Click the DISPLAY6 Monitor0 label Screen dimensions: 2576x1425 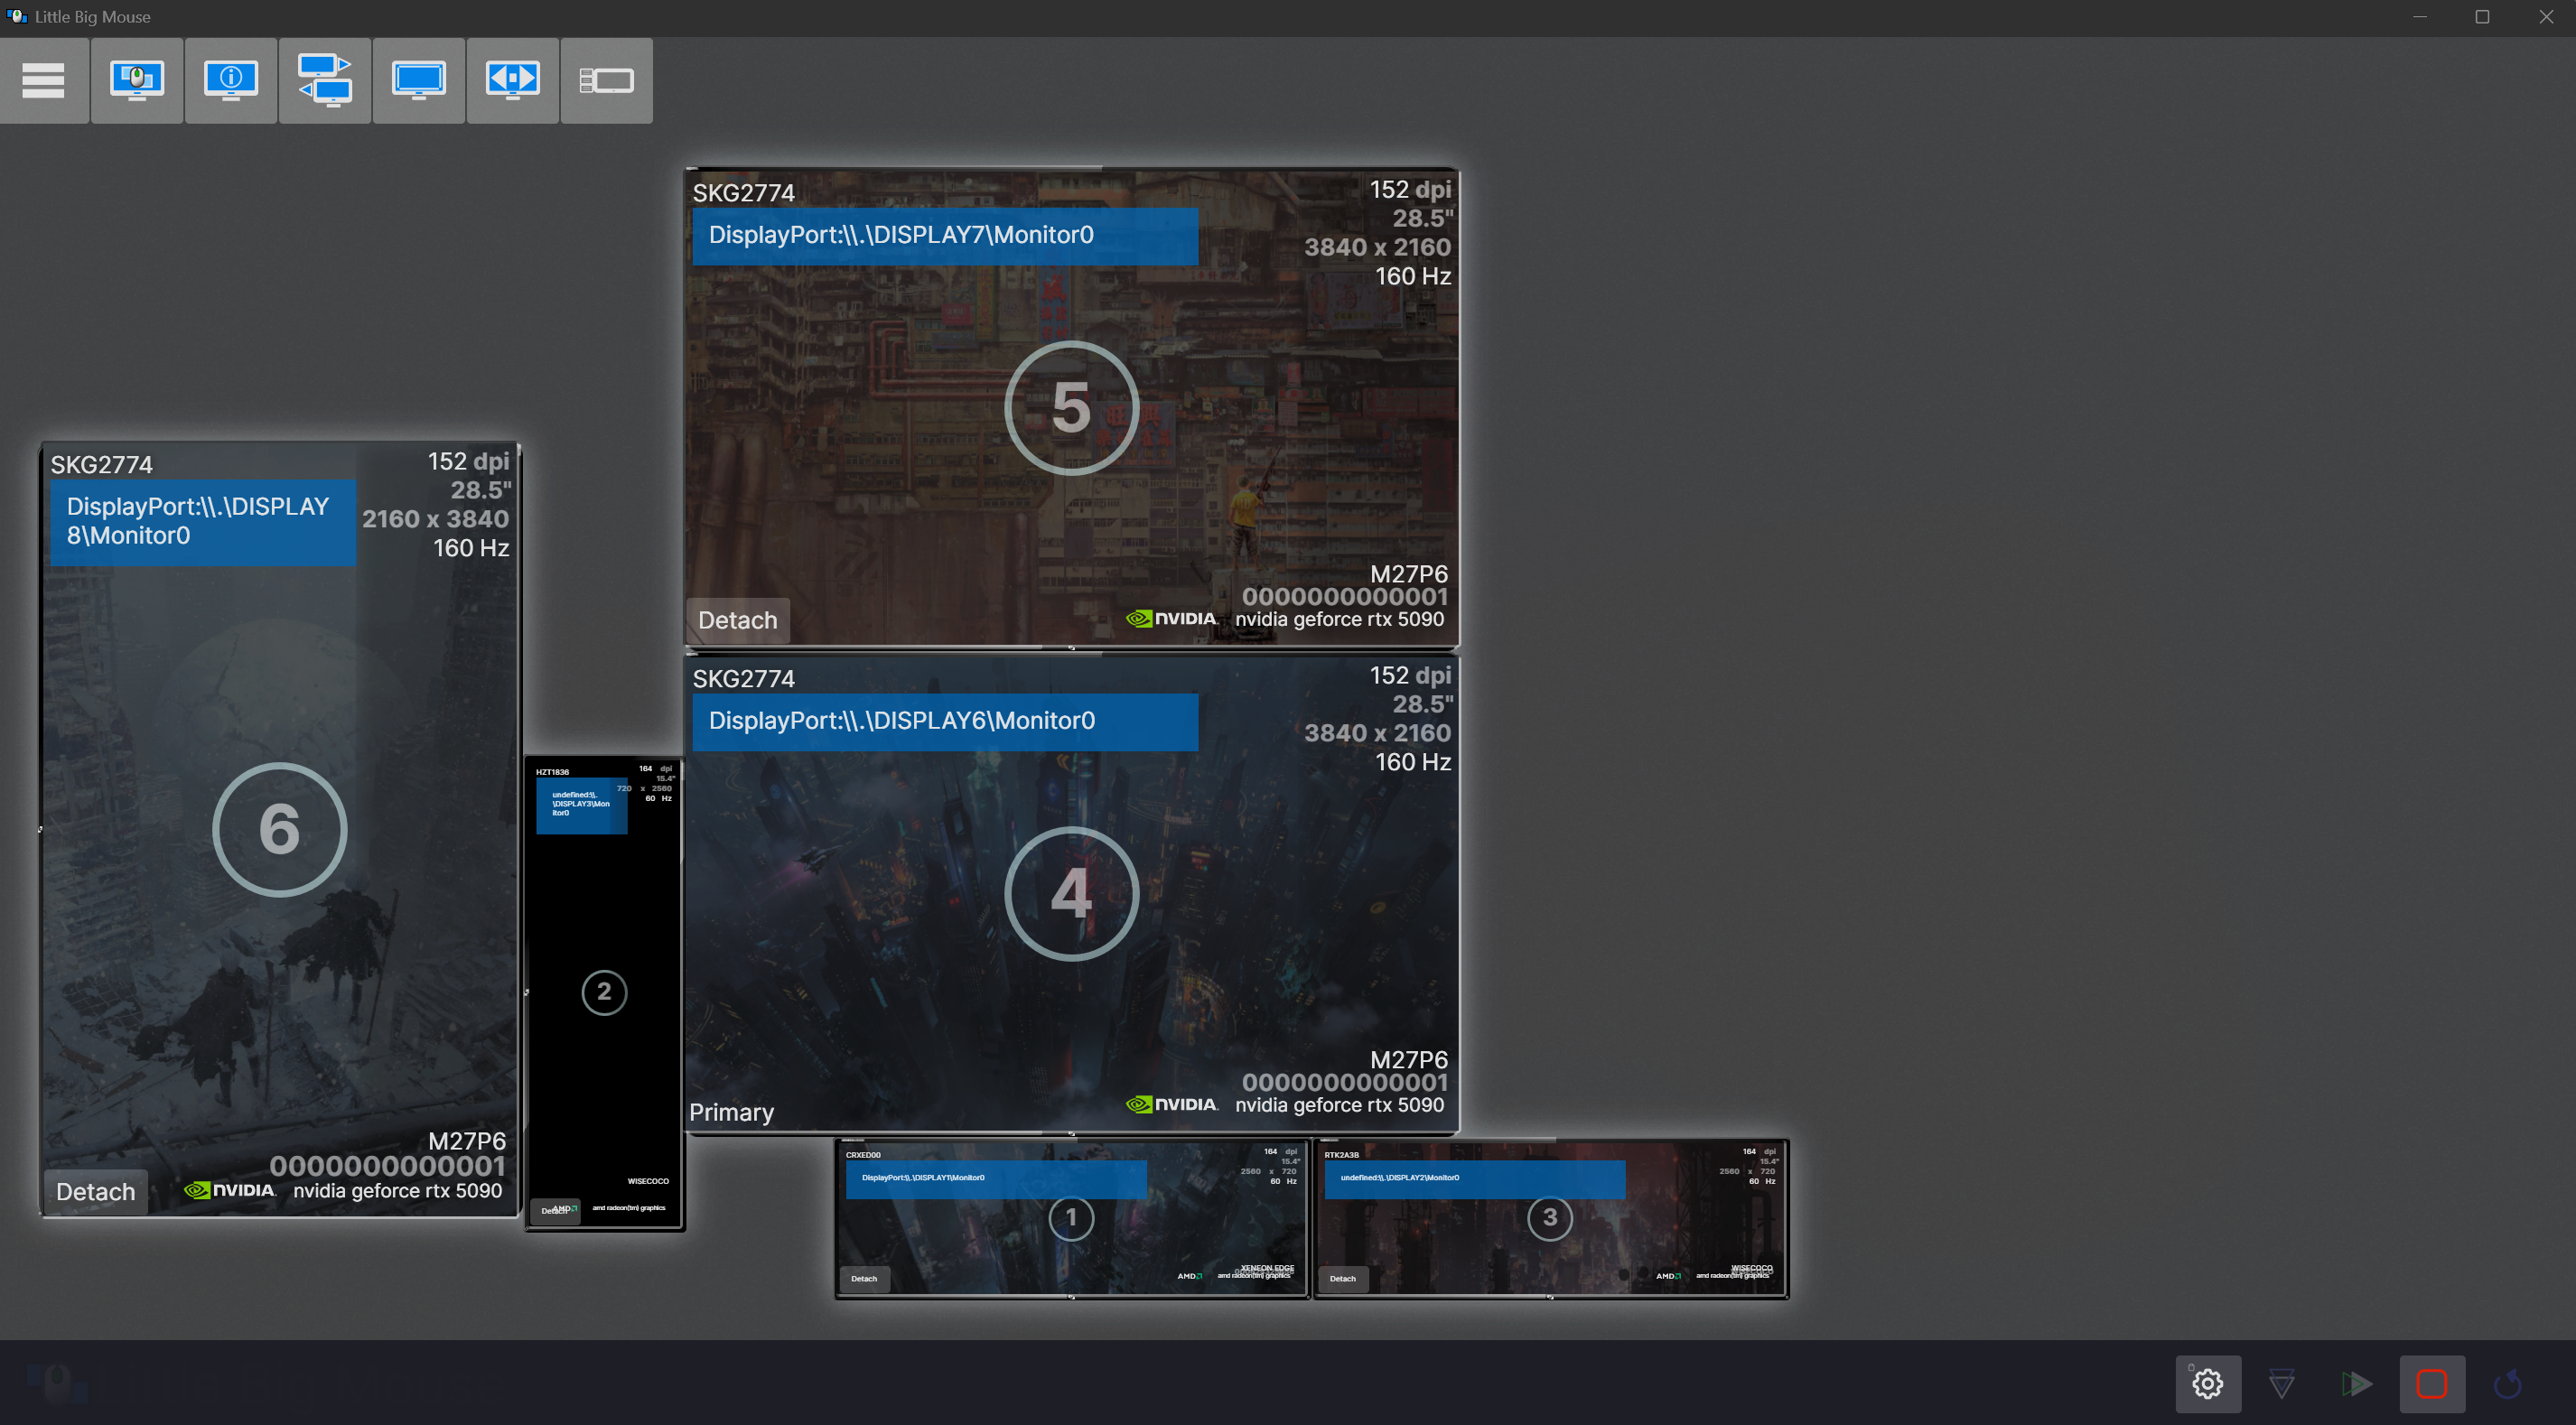click(x=944, y=721)
